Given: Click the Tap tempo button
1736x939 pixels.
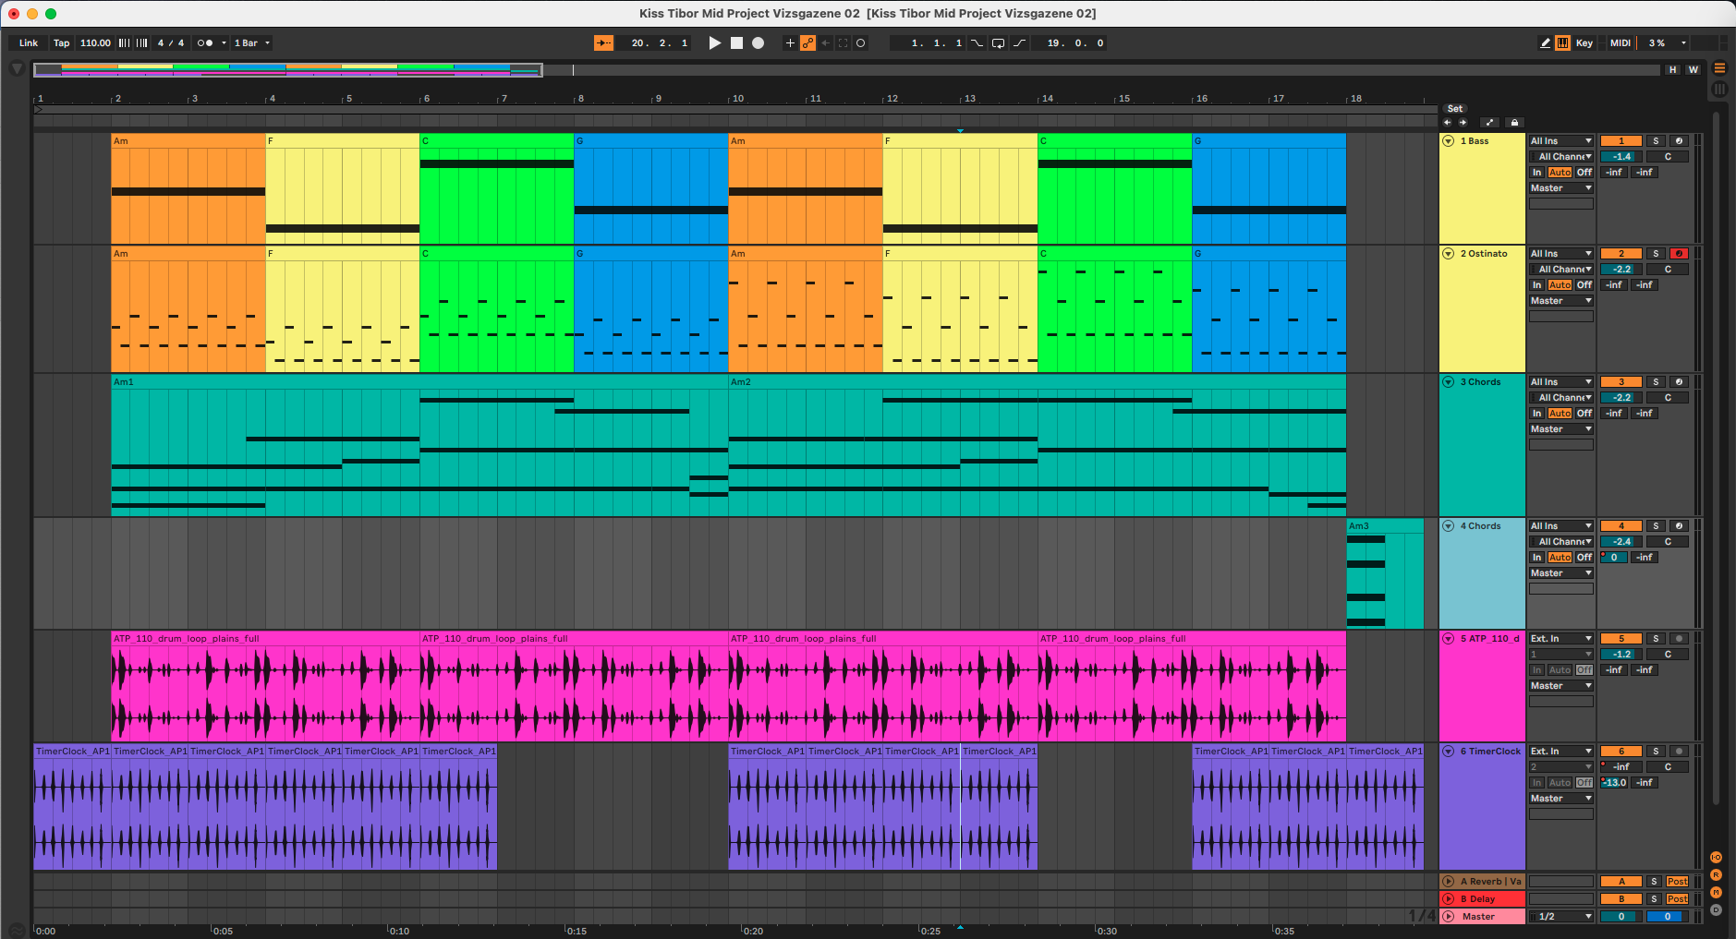Looking at the screenshot, I should click(61, 43).
